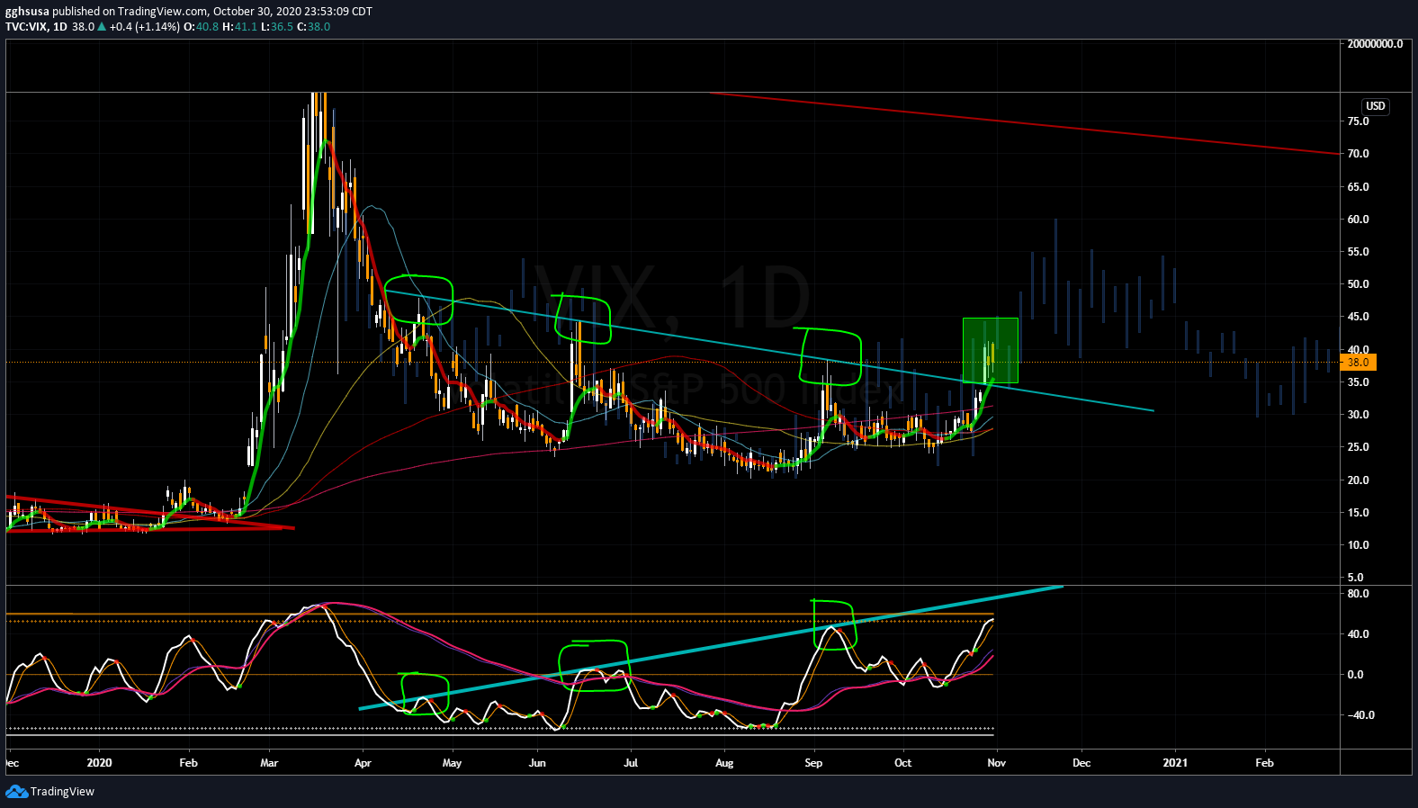Click the 15.0 price axis label
The width and height of the screenshot is (1418, 808).
click(x=1358, y=513)
